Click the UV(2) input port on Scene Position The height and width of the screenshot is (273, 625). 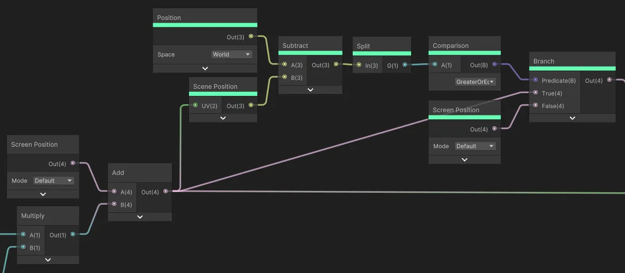tap(195, 106)
